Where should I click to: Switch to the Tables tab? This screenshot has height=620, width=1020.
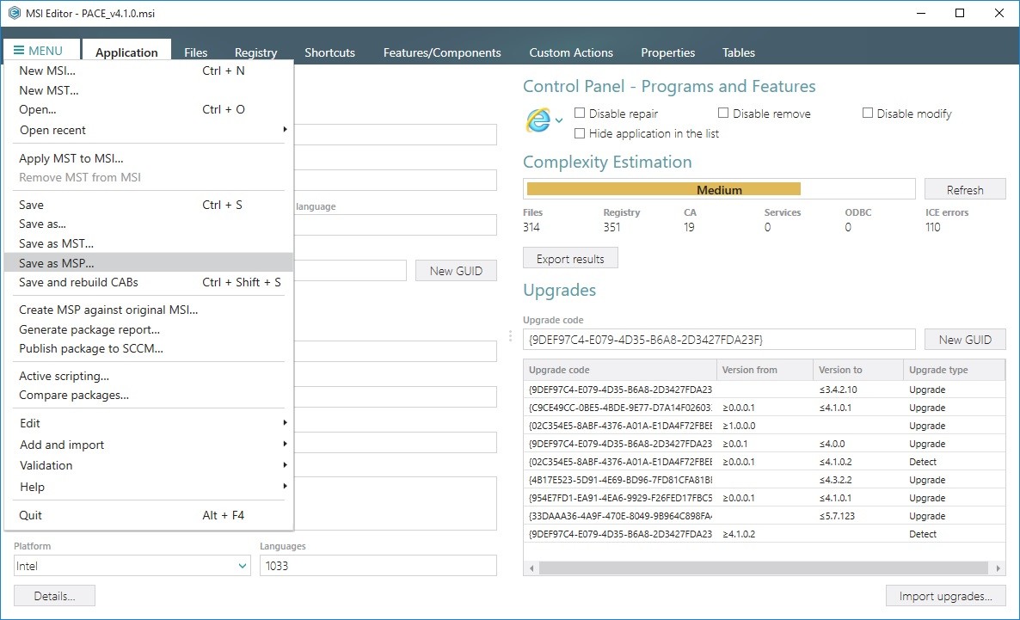coord(738,52)
